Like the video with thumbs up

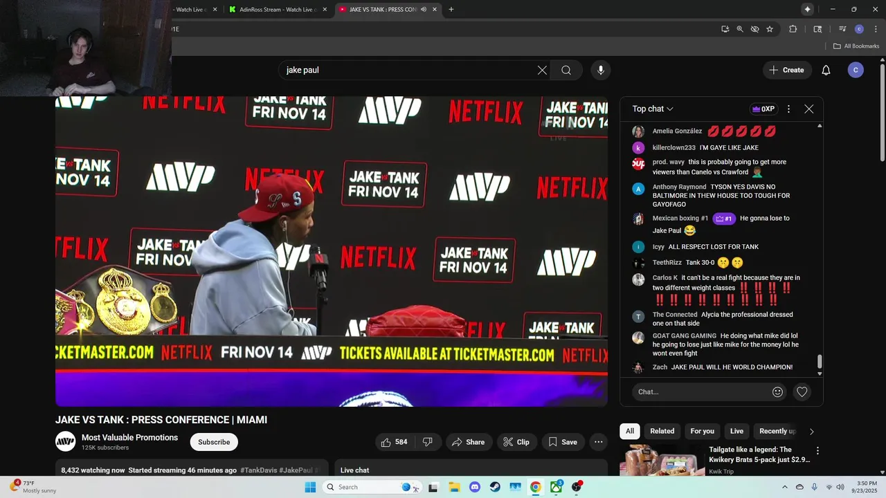[x=395, y=442]
